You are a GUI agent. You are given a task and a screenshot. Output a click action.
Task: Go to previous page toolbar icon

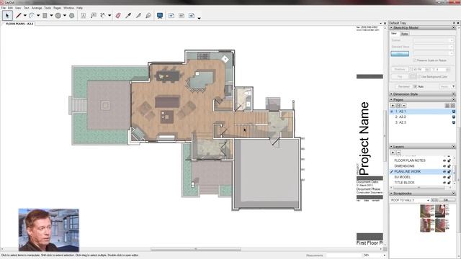click(182, 16)
